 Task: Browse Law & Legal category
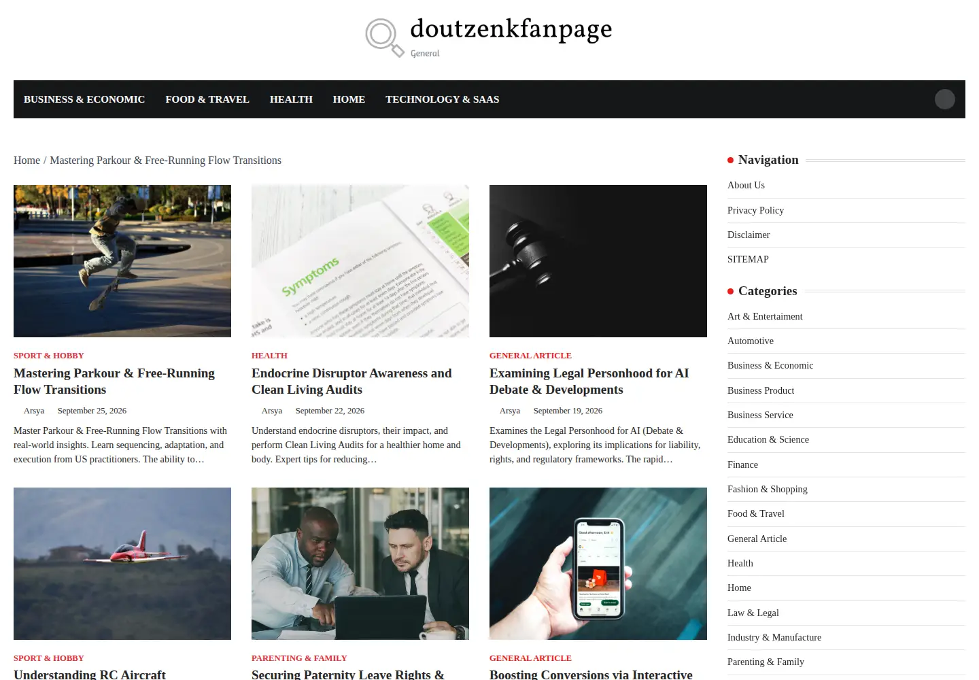[x=753, y=613]
